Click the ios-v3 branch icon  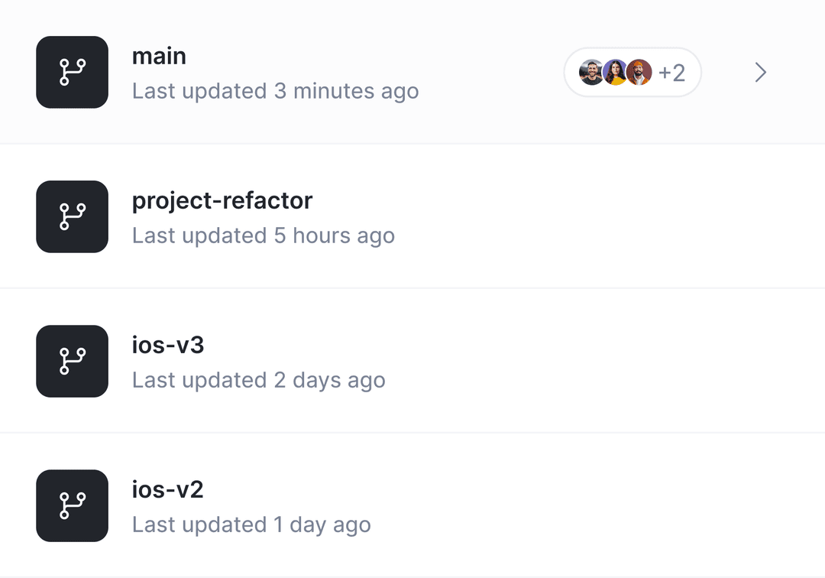tap(72, 361)
